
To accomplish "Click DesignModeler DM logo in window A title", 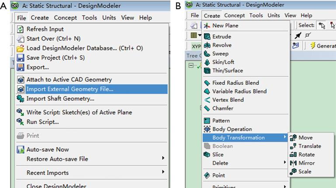I will (x=14, y=6).
